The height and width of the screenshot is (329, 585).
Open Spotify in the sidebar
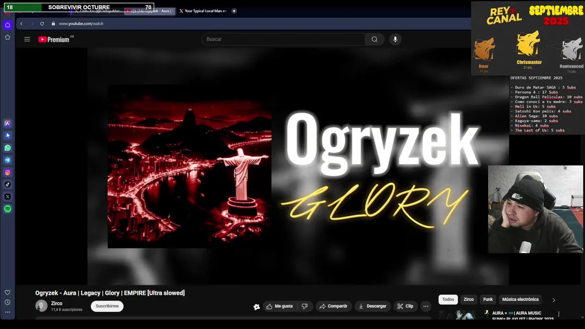click(7, 209)
